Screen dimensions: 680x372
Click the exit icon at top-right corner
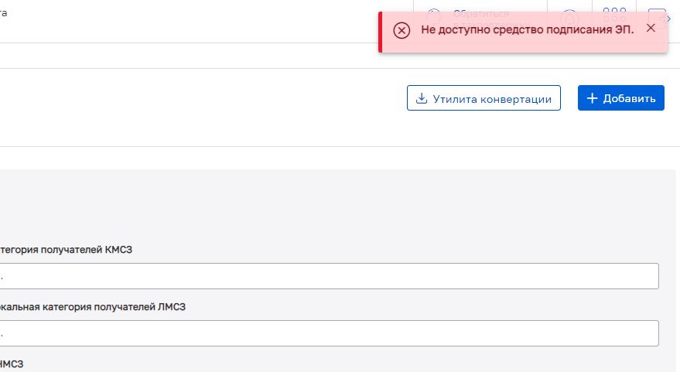click(657, 15)
